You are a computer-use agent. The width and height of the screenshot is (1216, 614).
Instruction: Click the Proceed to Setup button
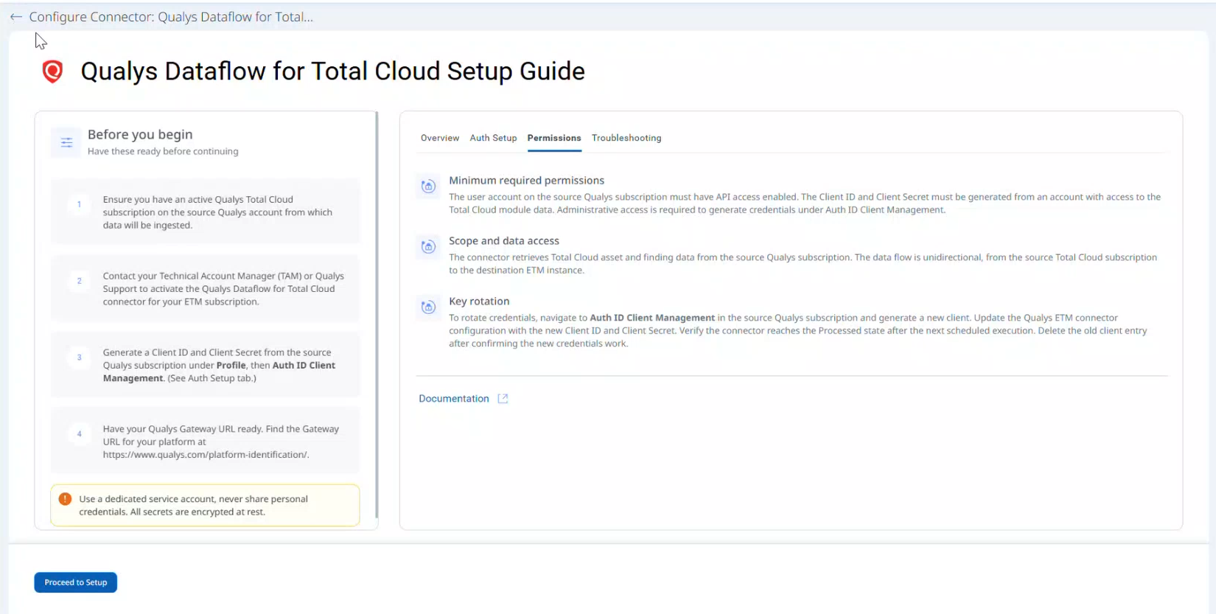75,582
